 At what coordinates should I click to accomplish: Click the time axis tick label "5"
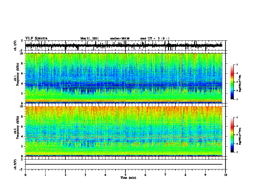[x=125, y=175]
